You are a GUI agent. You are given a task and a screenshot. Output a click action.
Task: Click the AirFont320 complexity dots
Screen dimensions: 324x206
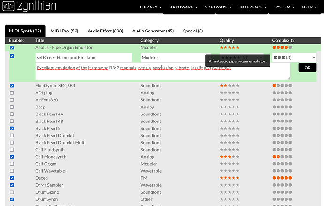pyautogui.click(x=282, y=100)
